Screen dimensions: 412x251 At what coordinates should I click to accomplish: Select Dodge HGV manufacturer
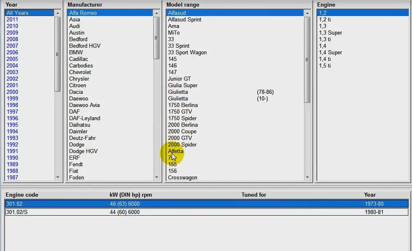[83, 151]
